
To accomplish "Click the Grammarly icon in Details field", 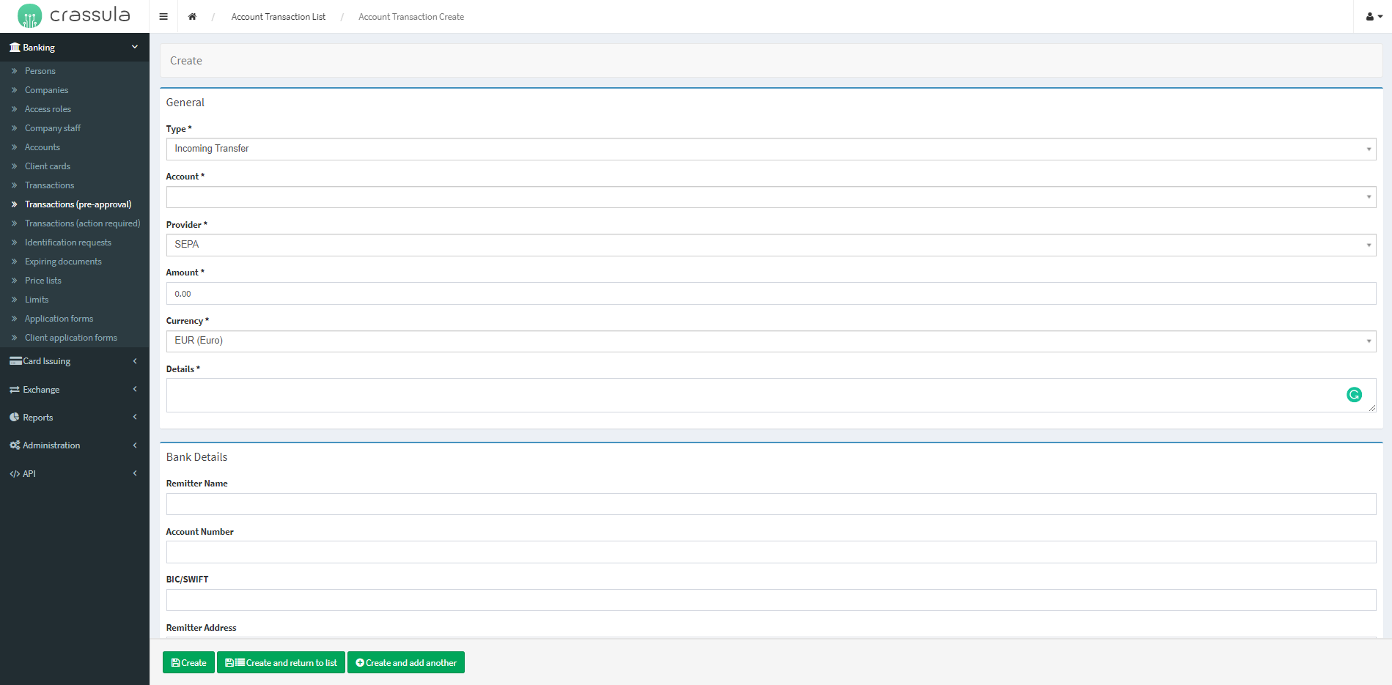I will [1354, 395].
